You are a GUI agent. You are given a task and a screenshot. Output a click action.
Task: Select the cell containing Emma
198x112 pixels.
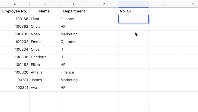pyautogui.click(x=44, y=42)
